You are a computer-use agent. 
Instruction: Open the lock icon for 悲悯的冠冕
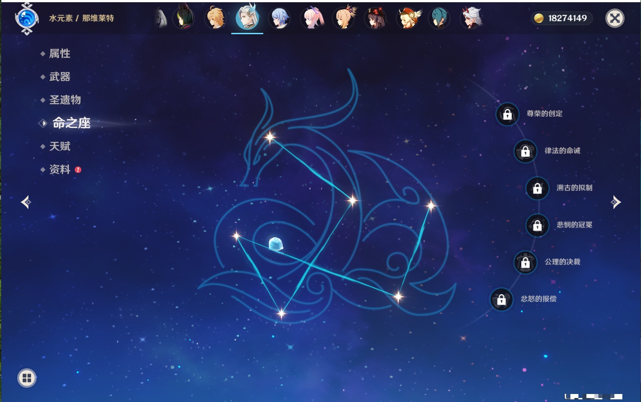[x=537, y=225]
